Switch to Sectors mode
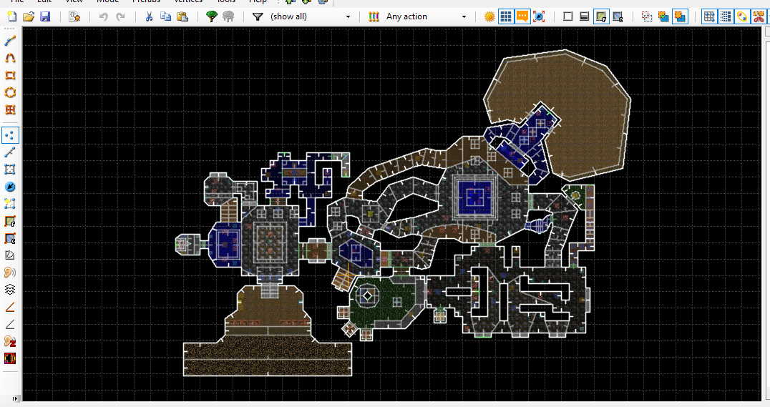 [10, 170]
